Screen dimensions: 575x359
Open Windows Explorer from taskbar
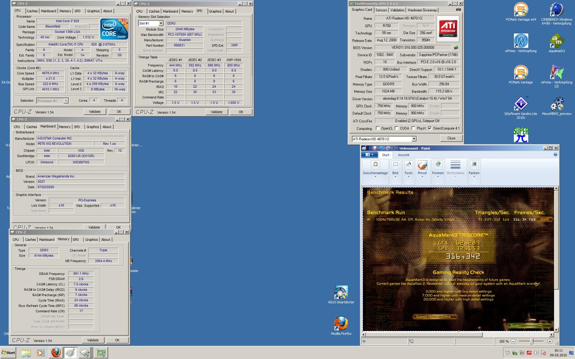[26, 353]
